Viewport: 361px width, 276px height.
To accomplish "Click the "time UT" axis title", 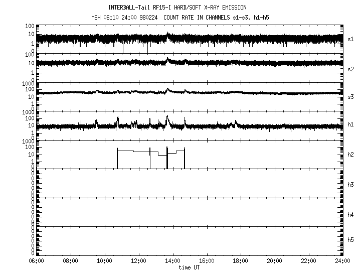I will pyautogui.click(x=190, y=267).
